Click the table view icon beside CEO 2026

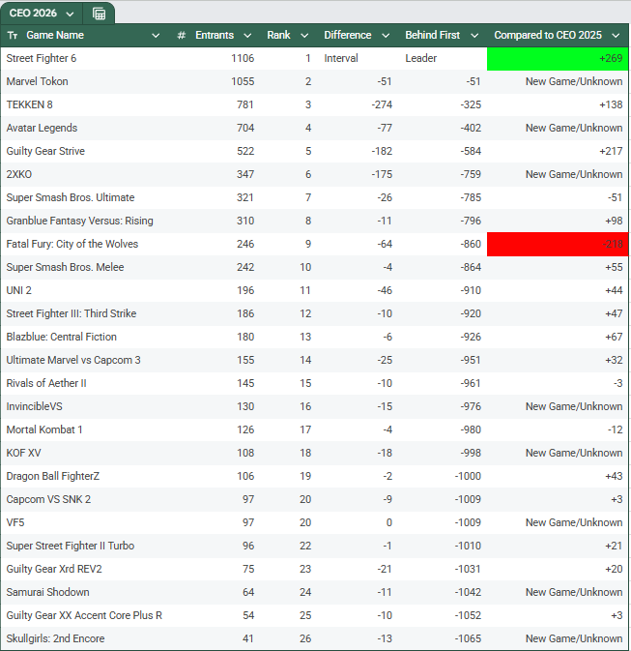[x=99, y=14]
